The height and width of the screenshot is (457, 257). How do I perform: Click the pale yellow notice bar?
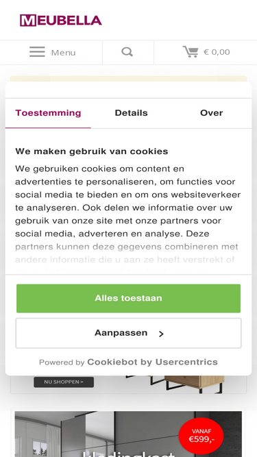[129, 79]
